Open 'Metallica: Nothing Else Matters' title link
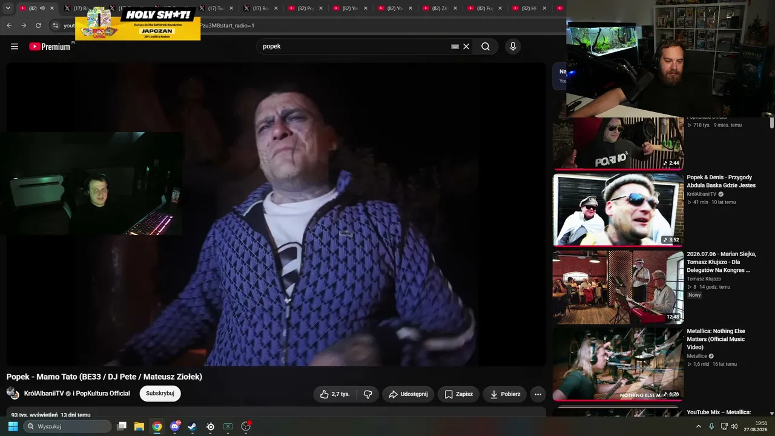Image resolution: width=775 pixels, height=436 pixels. click(x=717, y=339)
